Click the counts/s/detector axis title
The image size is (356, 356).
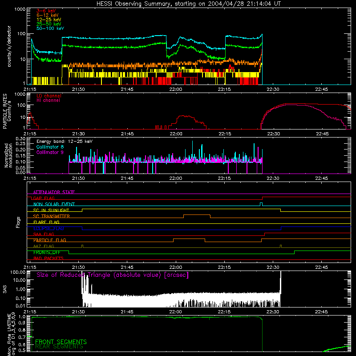tap(9, 46)
